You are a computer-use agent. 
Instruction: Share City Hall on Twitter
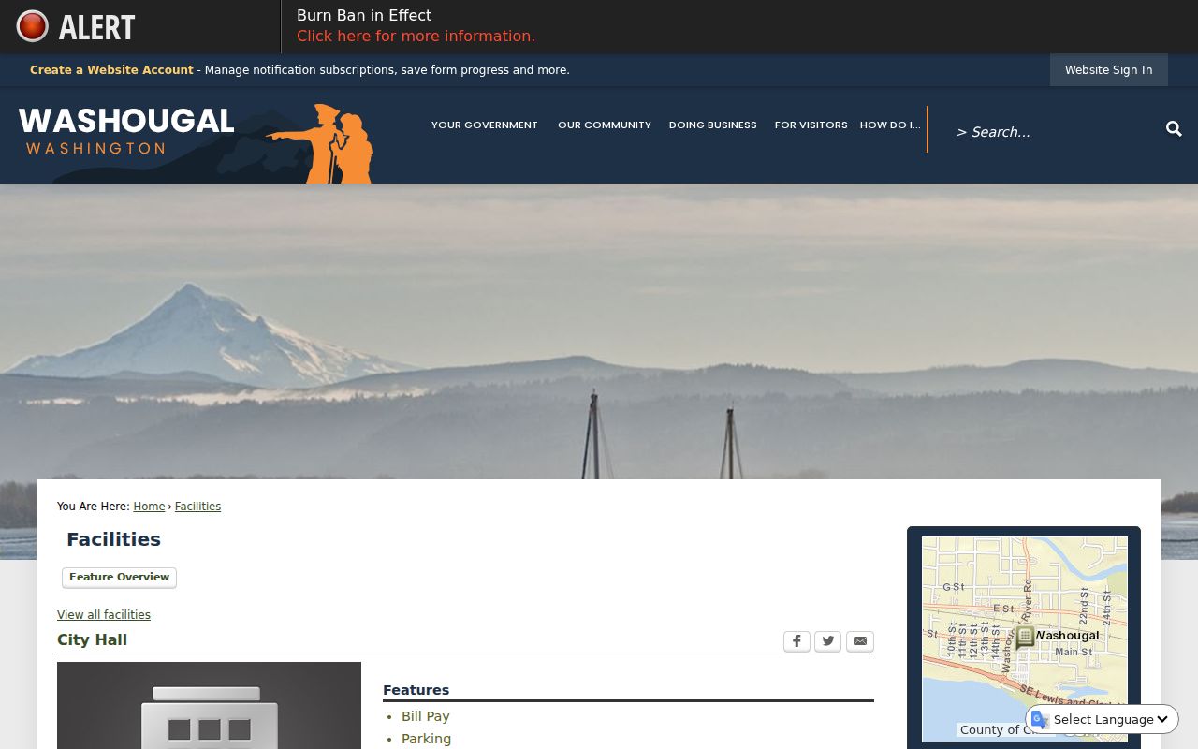828,641
